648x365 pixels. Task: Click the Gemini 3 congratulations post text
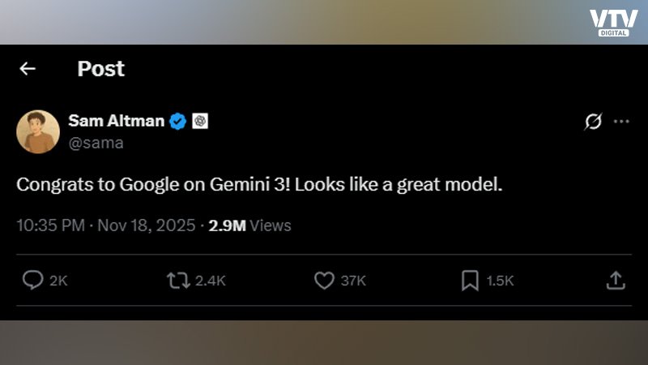[259, 185]
